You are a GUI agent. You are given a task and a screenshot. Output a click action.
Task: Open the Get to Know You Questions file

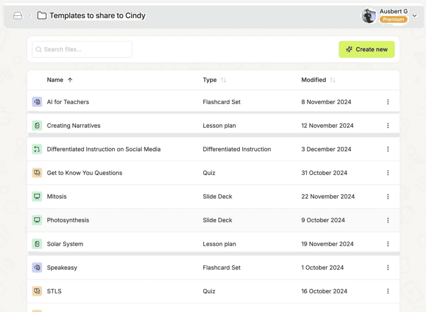click(x=84, y=173)
